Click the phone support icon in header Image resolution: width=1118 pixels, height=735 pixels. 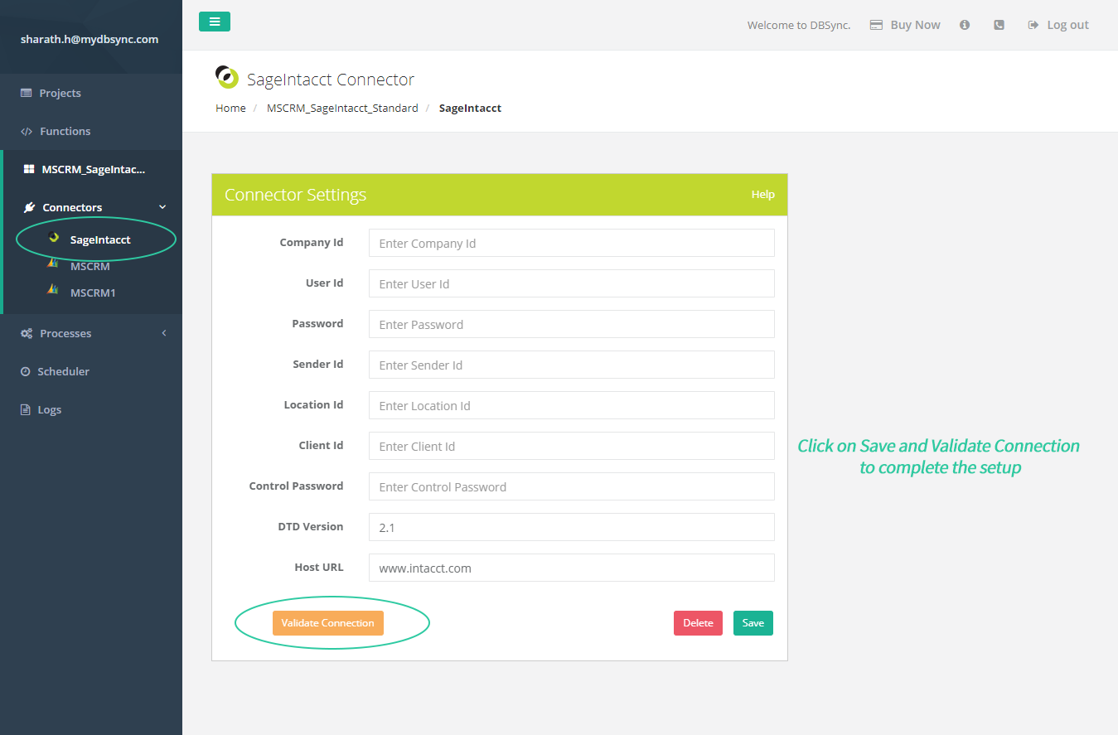(x=999, y=25)
